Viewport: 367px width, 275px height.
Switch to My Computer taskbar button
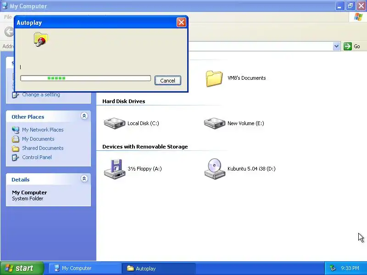coord(85,268)
